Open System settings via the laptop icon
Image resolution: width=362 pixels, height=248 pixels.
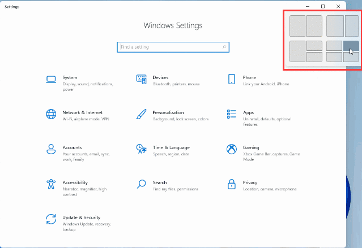[x=51, y=80]
